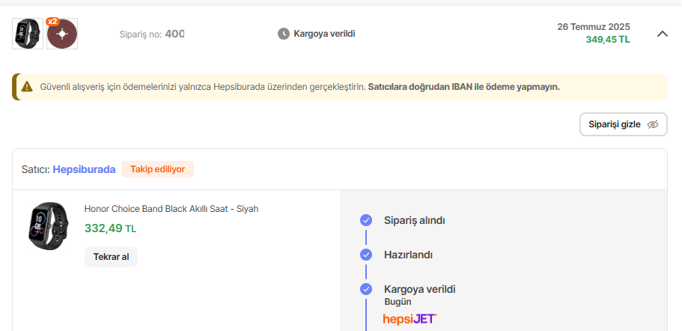682x331 pixels.
Task: Select the 349,45 TL order total
Action: 608,40
